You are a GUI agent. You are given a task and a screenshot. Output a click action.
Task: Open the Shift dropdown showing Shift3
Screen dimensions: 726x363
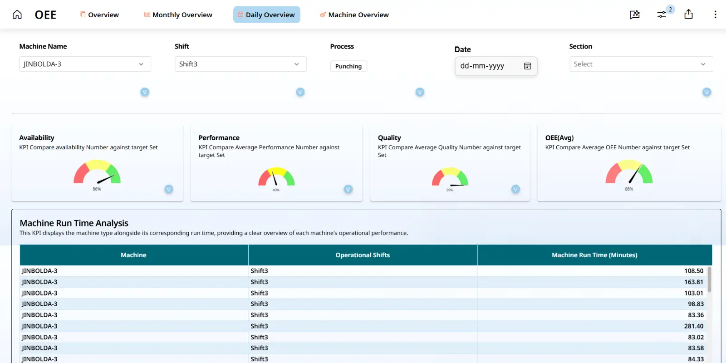coord(240,64)
